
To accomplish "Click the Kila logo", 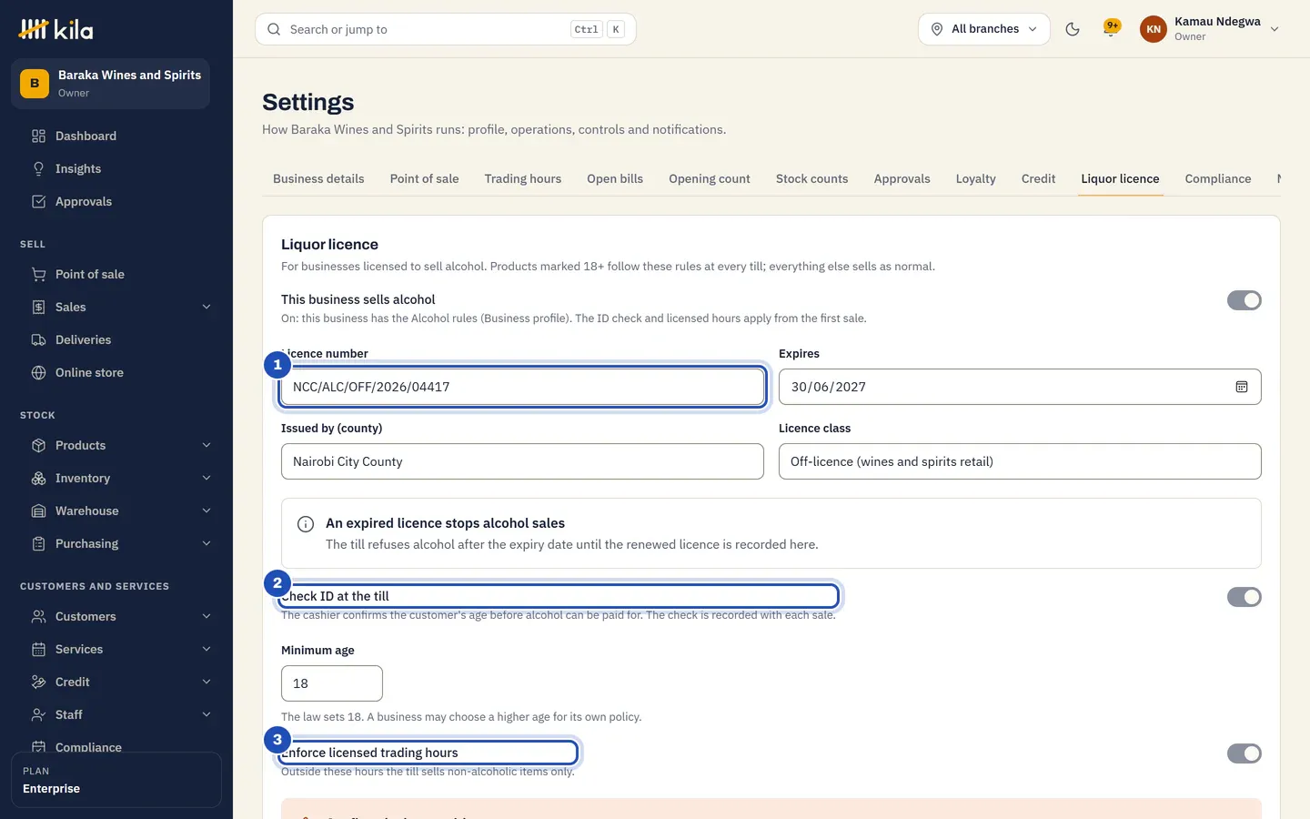I will [x=55, y=30].
